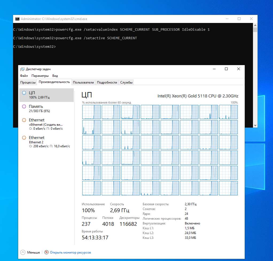Click the Процессы value 237
This screenshot has height=261, width=273.
(86, 224)
